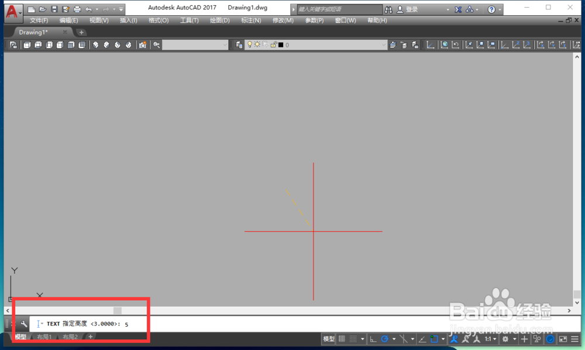Expand the Object Snap settings arrow
This screenshot has height=350, width=585.
point(443,339)
